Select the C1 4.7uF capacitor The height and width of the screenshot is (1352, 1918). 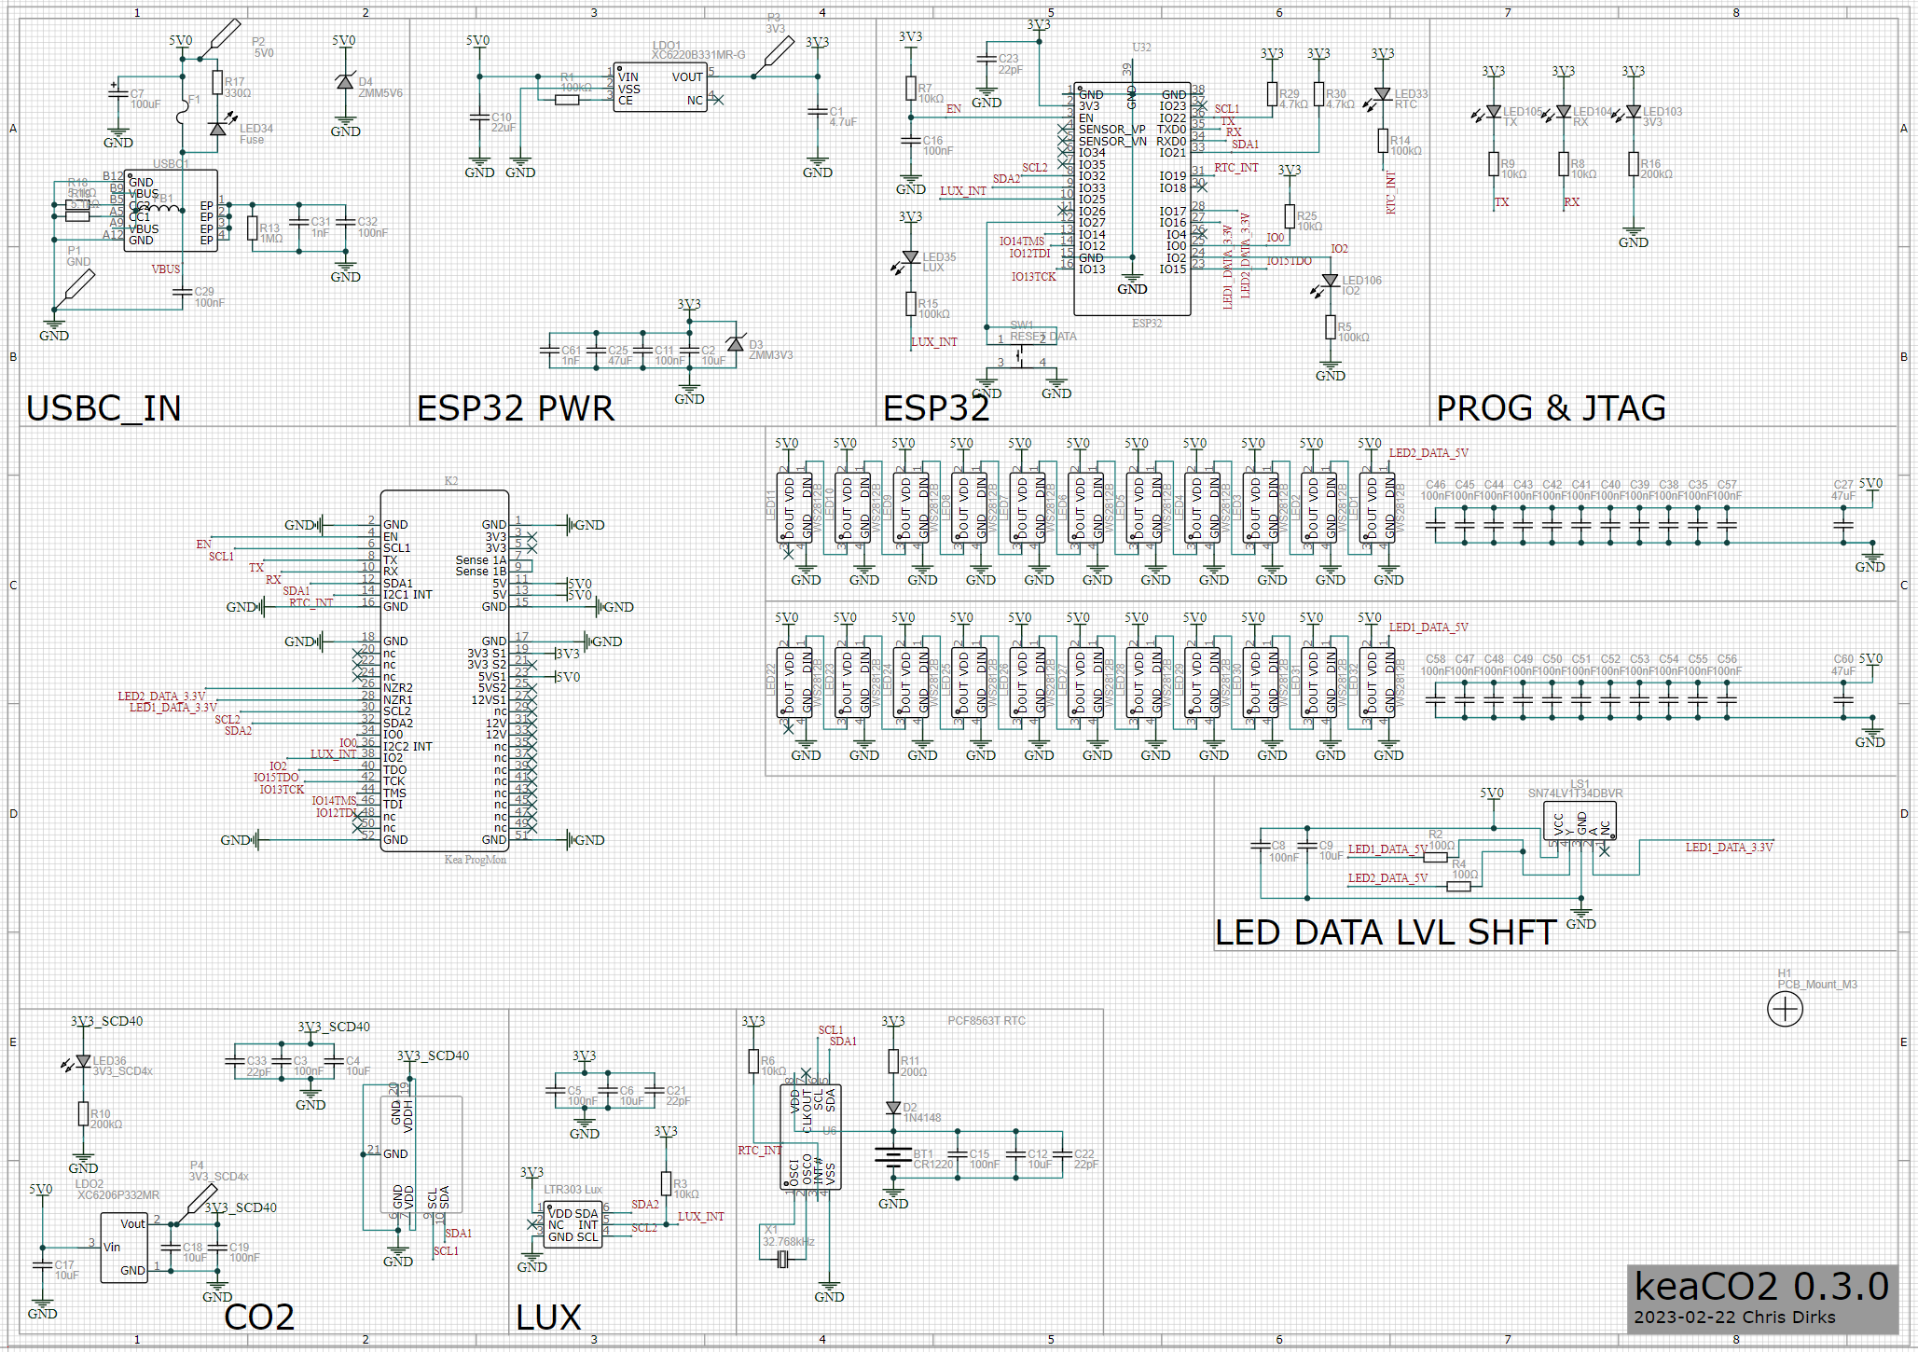818,112
